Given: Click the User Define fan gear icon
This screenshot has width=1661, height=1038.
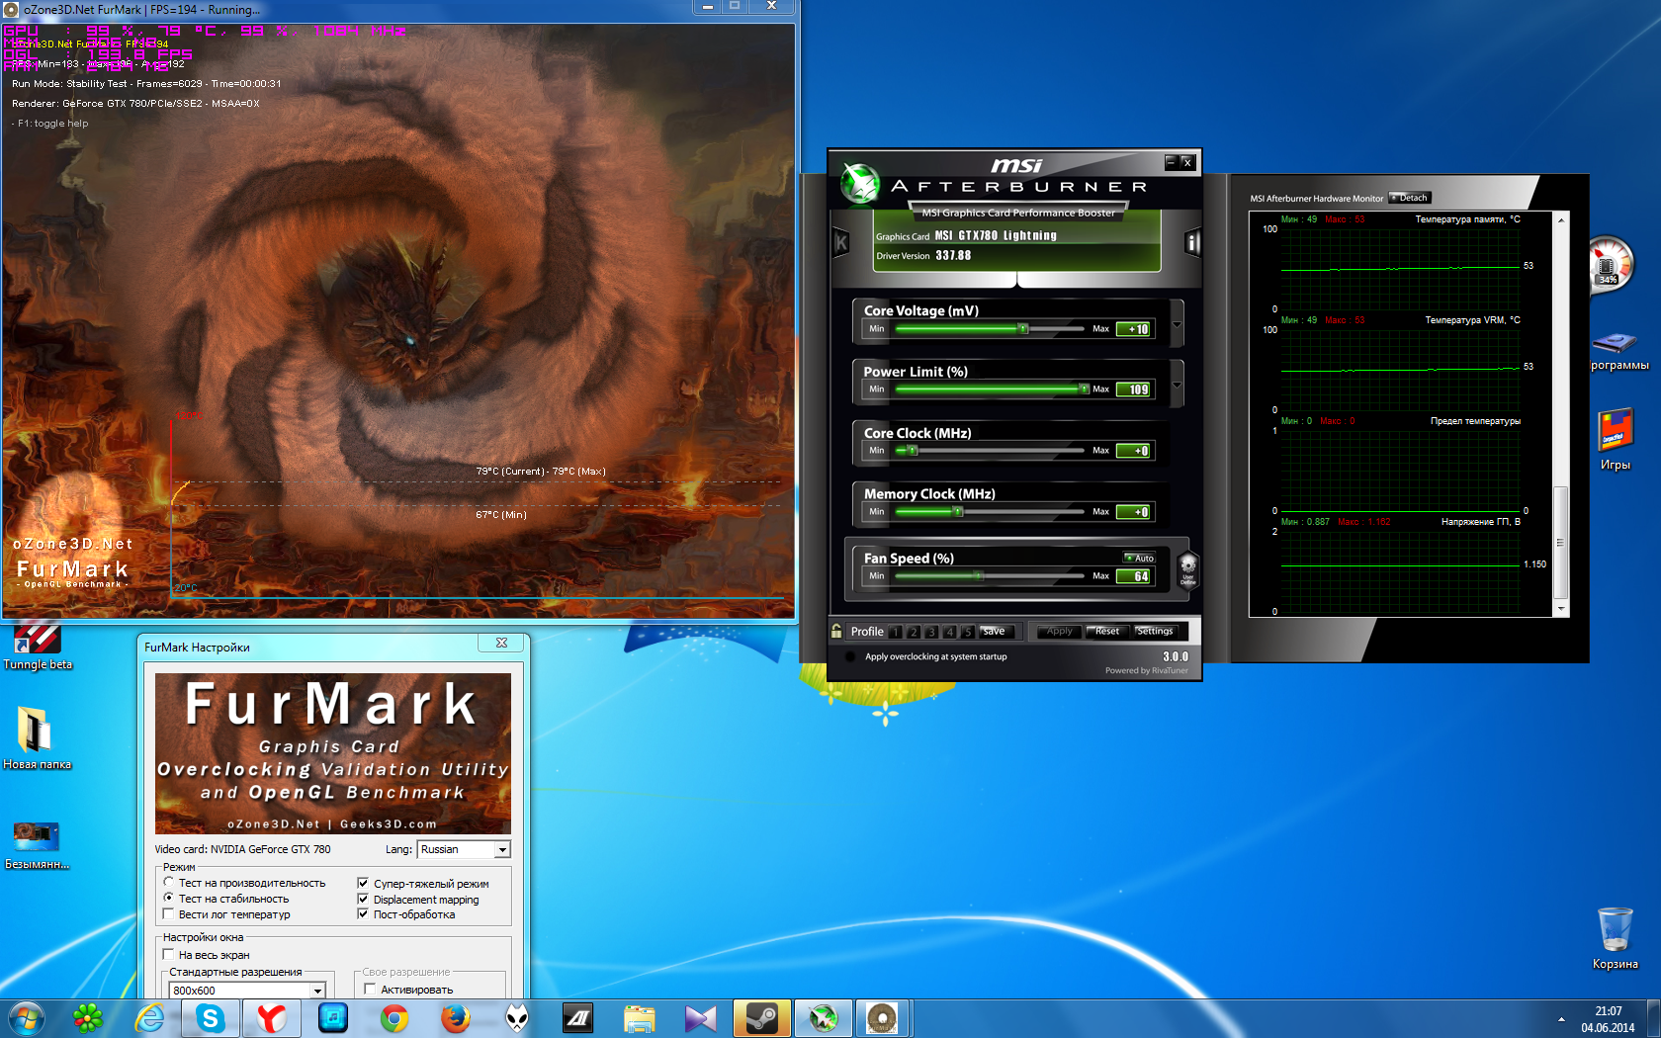Looking at the screenshot, I should (1188, 569).
